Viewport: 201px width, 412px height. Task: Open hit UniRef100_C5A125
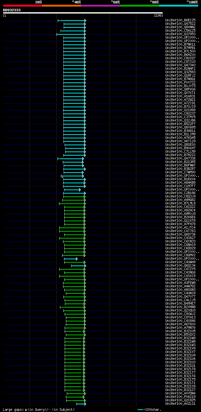180,30
